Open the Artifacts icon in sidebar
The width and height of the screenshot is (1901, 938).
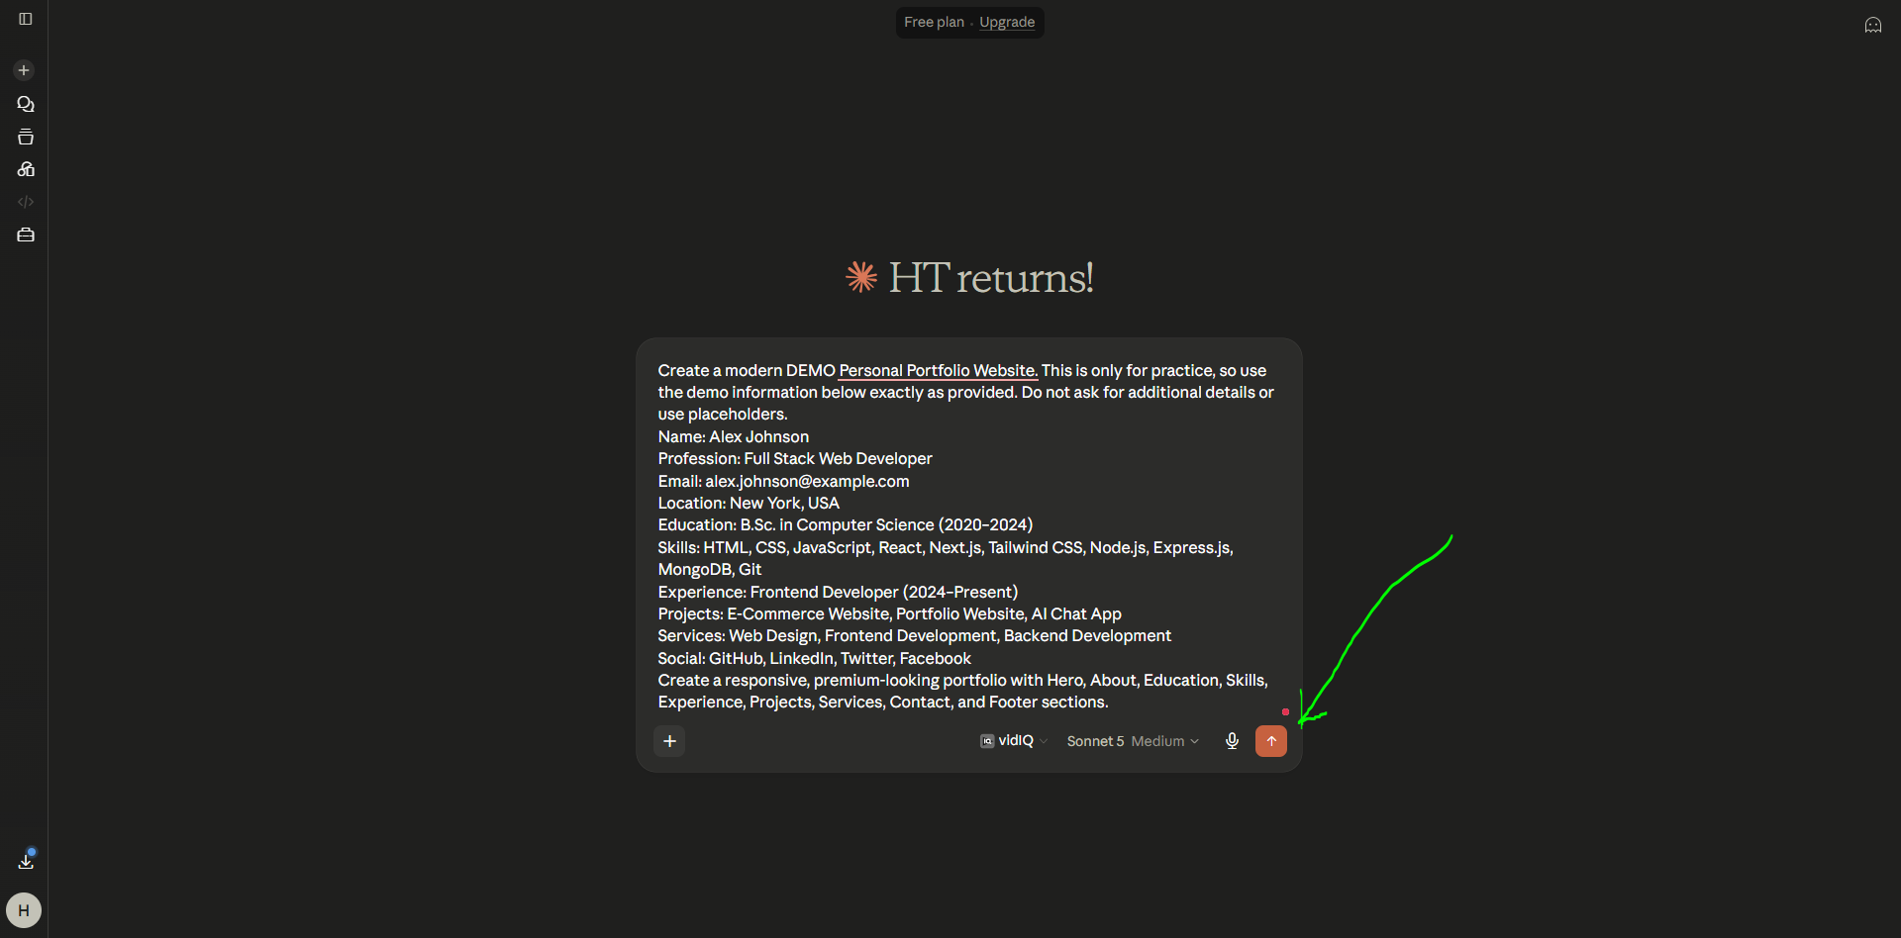click(x=26, y=169)
